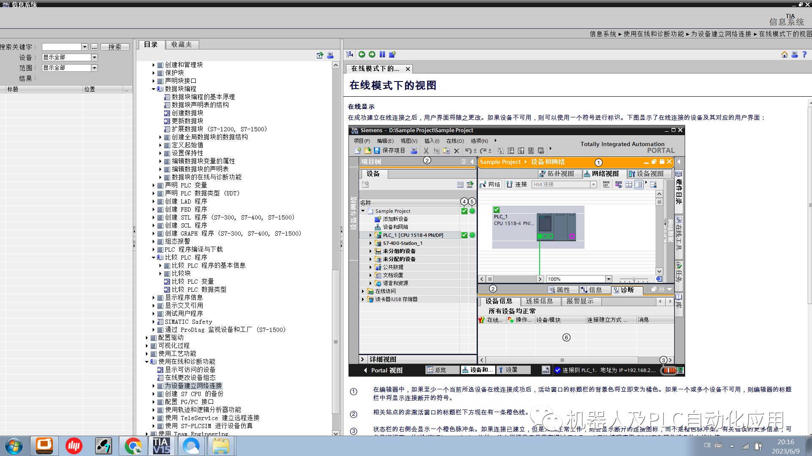The width and height of the screenshot is (812, 456).
Task: Print the current help topic from content toolbar
Action: coord(795,54)
